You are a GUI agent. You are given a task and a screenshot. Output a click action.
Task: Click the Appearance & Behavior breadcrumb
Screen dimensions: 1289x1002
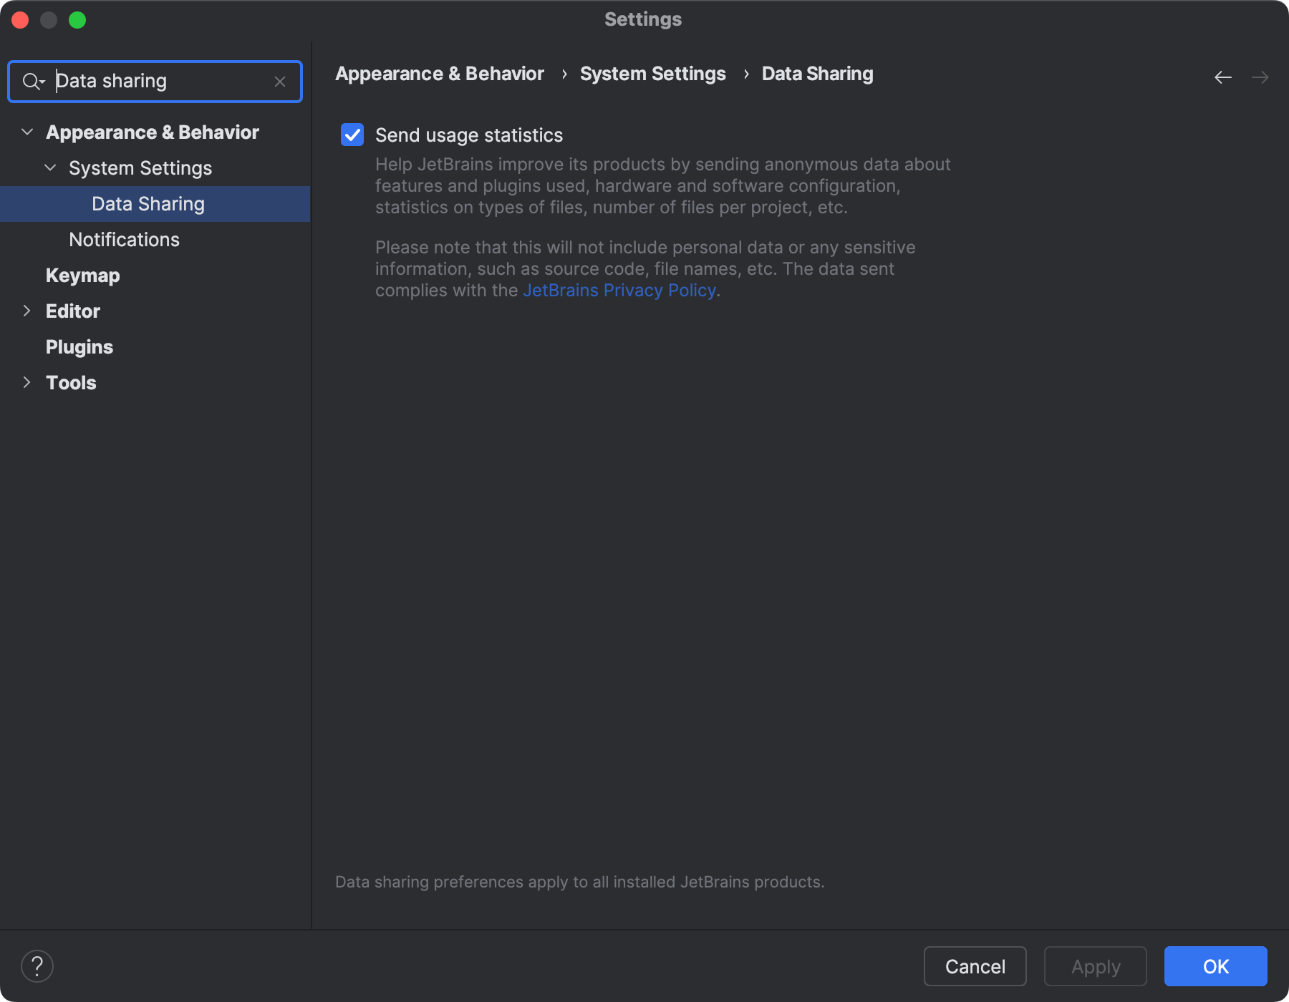coord(439,73)
